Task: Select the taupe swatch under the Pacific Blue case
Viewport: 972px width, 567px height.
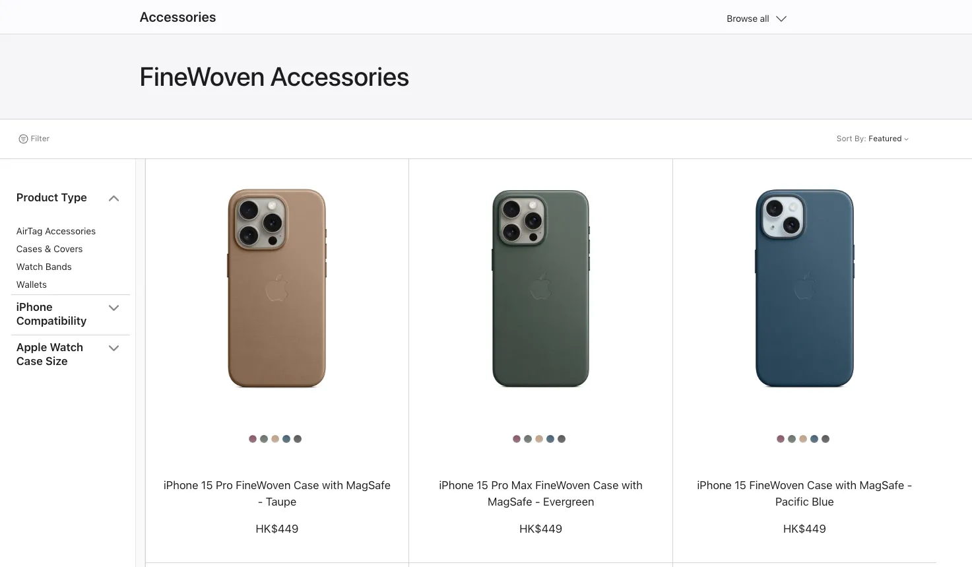Action: coord(802,438)
